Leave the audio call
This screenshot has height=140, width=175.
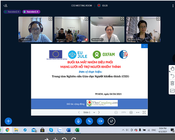(x=89, y=121)
